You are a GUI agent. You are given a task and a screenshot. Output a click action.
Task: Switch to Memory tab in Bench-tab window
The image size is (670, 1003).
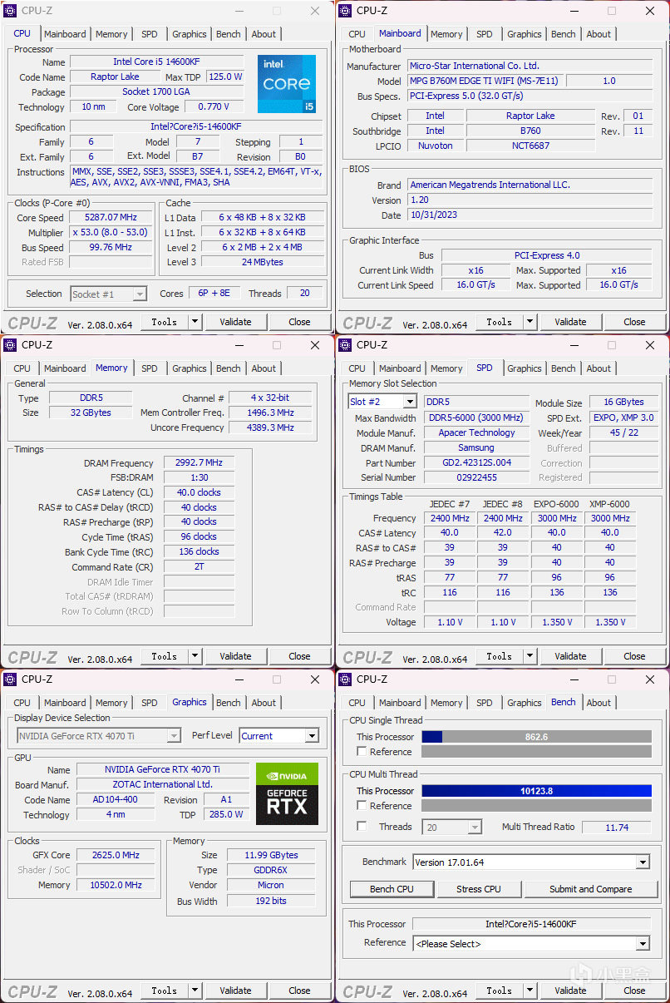446,703
